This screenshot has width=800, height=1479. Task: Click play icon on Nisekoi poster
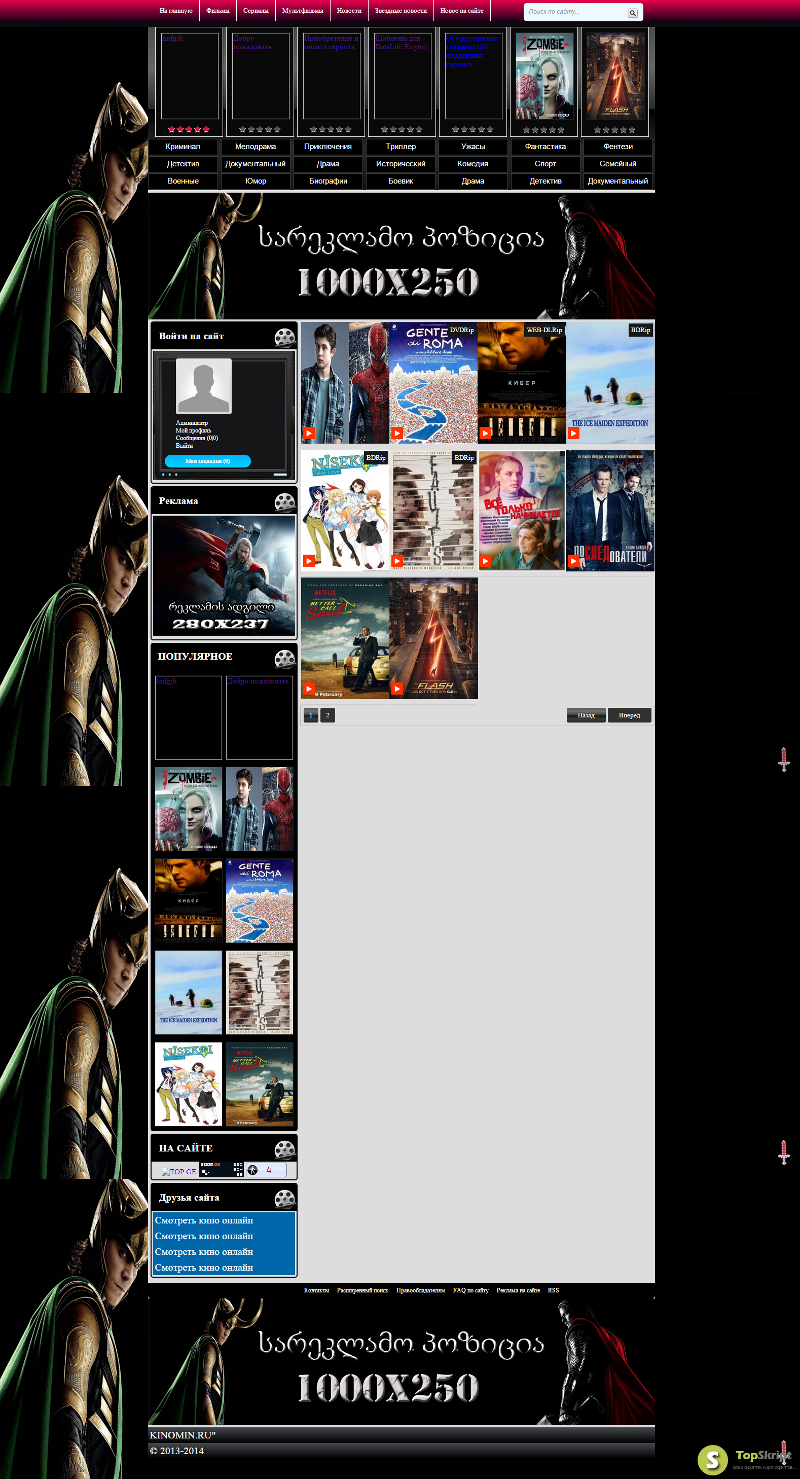coord(309,560)
